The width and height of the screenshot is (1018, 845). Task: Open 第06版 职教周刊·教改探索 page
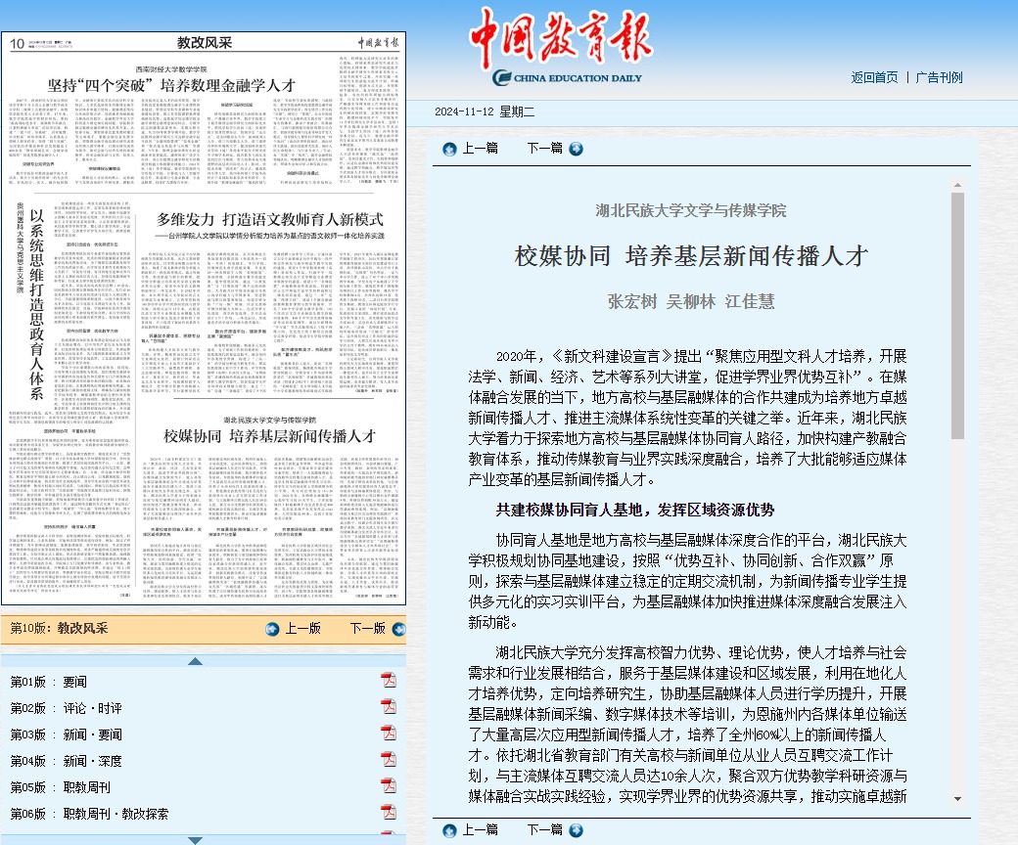click(90, 814)
